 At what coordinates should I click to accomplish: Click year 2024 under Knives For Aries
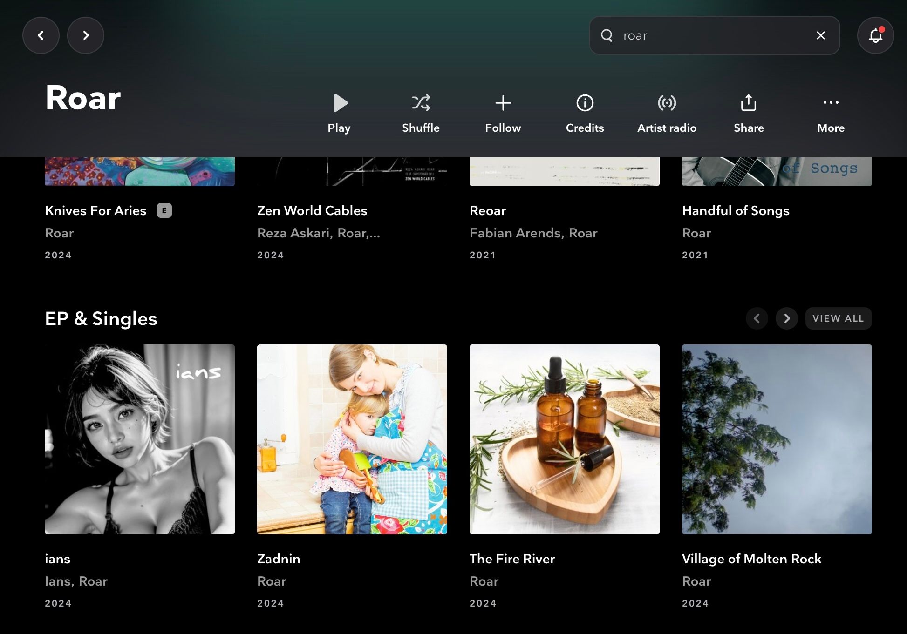pyautogui.click(x=58, y=255)
